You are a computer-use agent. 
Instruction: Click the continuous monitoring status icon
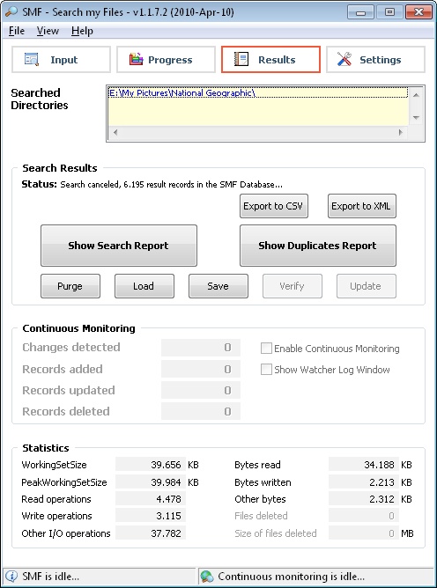click(x=207, y=576)
